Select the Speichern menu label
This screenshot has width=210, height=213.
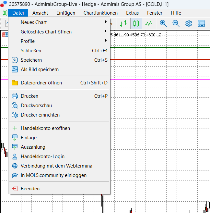click(x=31, y=60)
